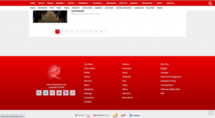Open the RSS feed icon
The width and height of the screenshot is (215, 118).
[73, 93]
